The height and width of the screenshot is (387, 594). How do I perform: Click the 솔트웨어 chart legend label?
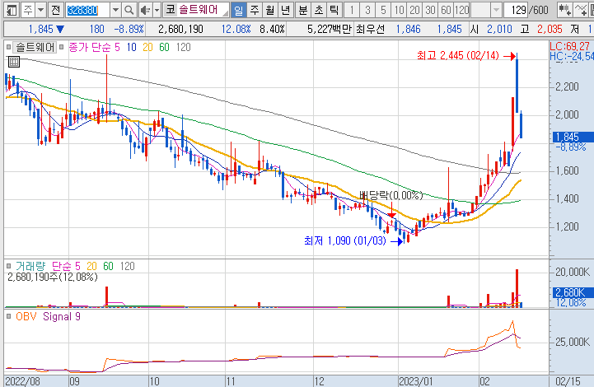[x=35, y=47]
